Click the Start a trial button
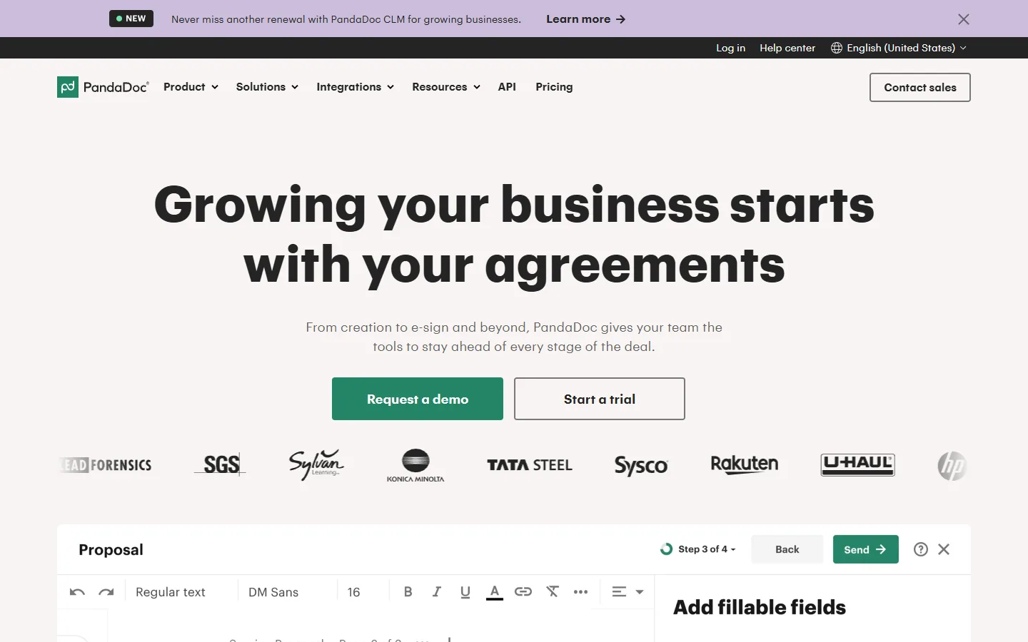 pos(600,399)
